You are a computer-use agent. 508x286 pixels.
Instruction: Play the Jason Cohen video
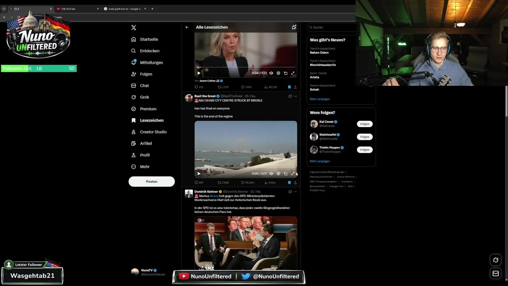pyautogui.click(x=199, y=73)
